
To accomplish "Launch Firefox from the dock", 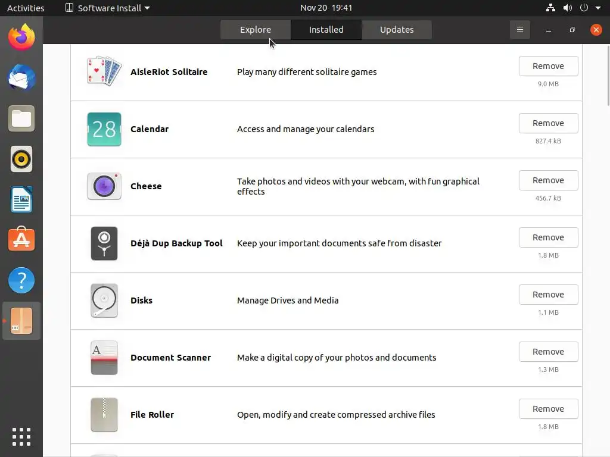I will (x=21, y=37).
